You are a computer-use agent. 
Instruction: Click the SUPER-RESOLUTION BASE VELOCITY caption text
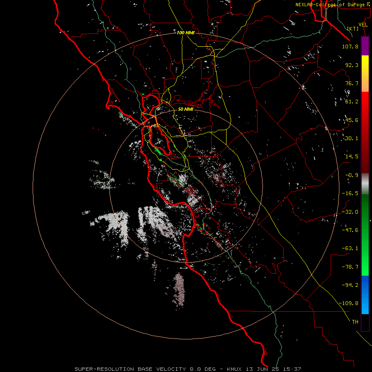[130, 369]
